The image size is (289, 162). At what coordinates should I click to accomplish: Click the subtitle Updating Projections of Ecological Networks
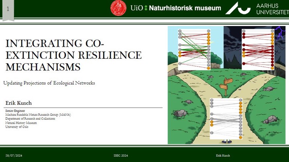49,83
